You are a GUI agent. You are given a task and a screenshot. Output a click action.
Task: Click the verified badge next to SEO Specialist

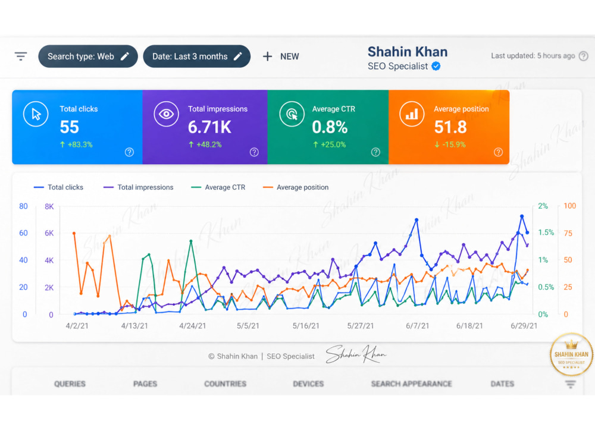436,66
